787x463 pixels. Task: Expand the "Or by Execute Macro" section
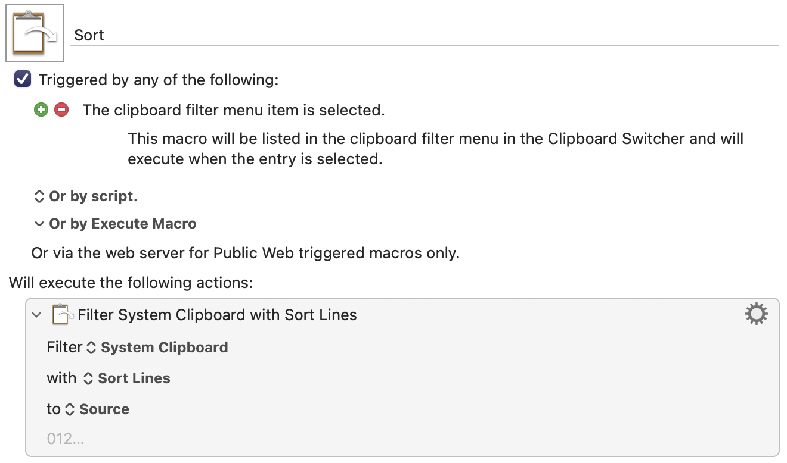114,224
